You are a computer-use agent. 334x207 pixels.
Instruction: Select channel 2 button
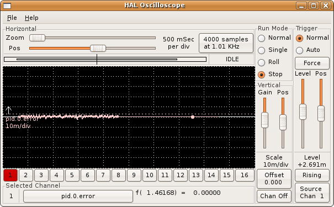coord(25,176)
